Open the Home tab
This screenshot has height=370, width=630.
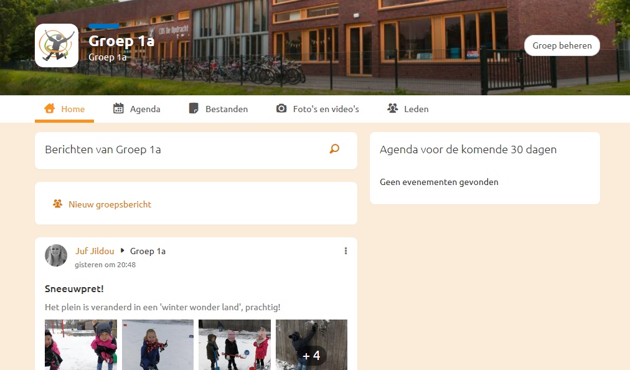(64, 109)
